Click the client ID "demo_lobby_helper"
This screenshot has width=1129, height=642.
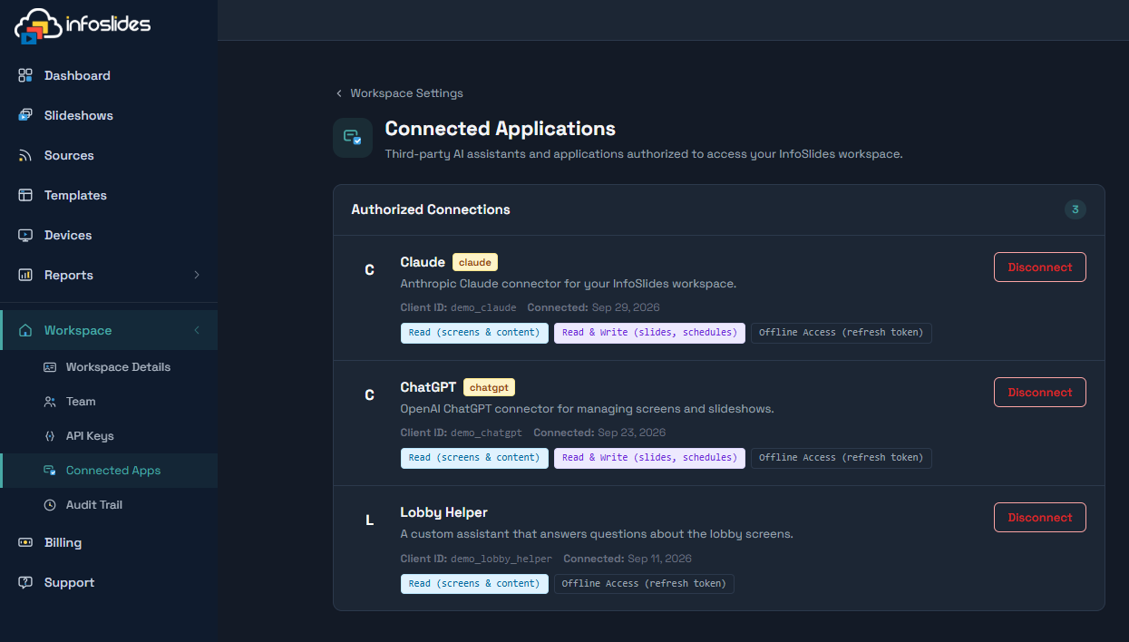501,559
